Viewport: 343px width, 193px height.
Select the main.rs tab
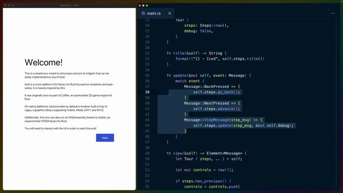[x=156, y=13]
